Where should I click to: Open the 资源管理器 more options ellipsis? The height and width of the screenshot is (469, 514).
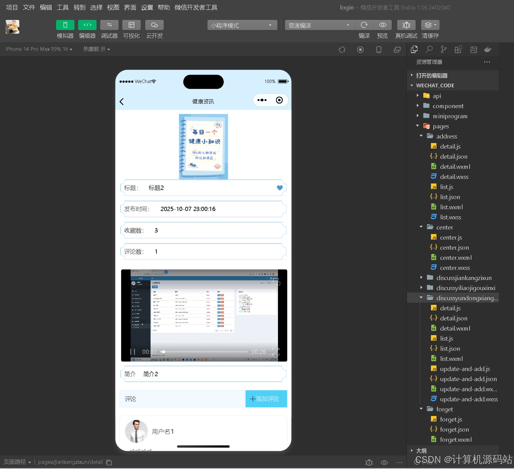pos(487,62)
